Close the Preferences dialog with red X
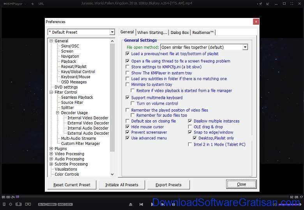The width and height of the screenshot is (304, 210). point(256,21)
